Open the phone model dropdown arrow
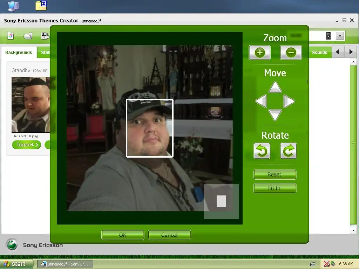 (x=340, y=36)
